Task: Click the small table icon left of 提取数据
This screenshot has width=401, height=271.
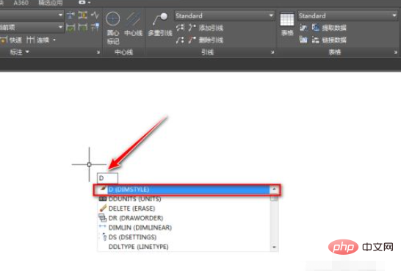Action: 303,27
